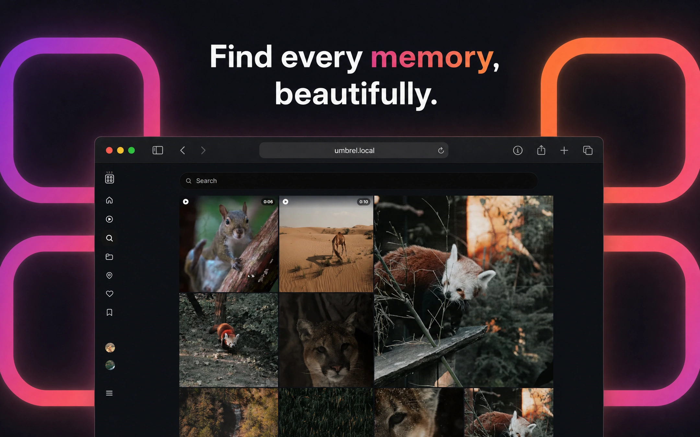Maximize the browser with green button

(131, 150)
